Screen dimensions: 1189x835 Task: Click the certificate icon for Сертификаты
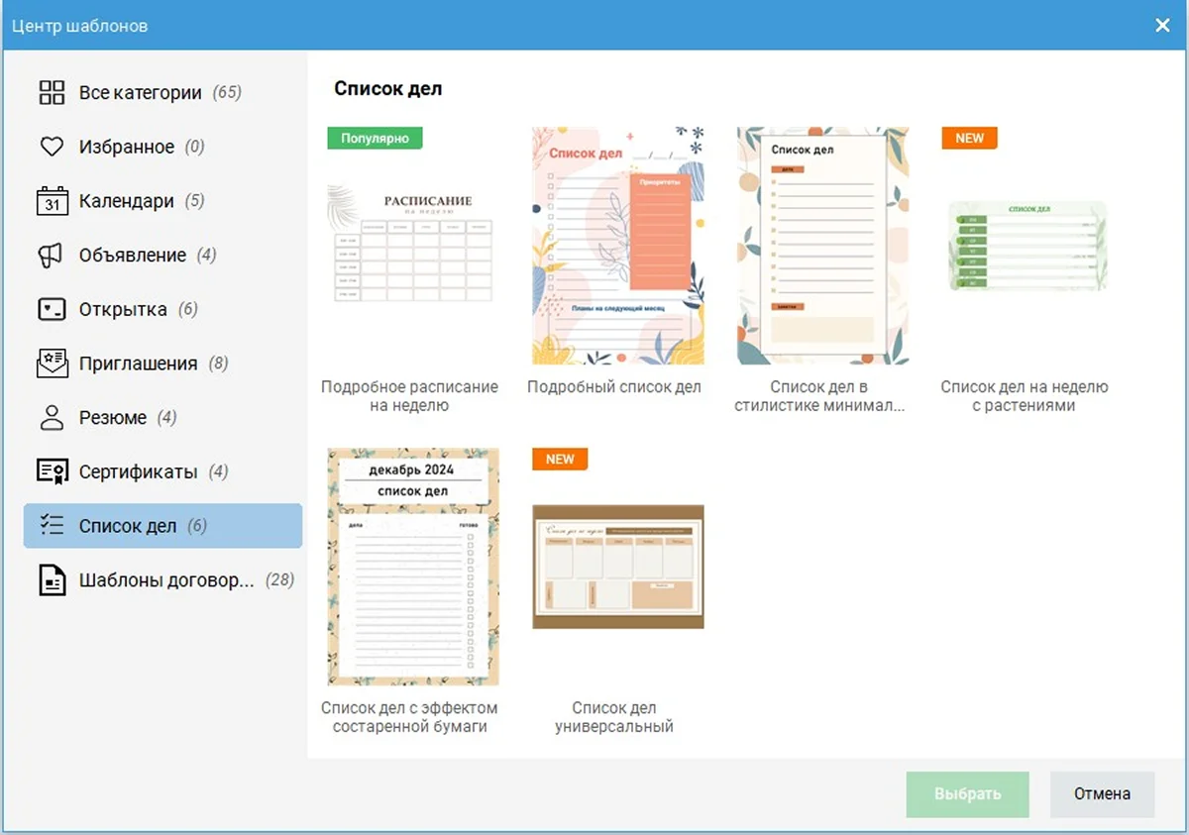pos(52,471)
